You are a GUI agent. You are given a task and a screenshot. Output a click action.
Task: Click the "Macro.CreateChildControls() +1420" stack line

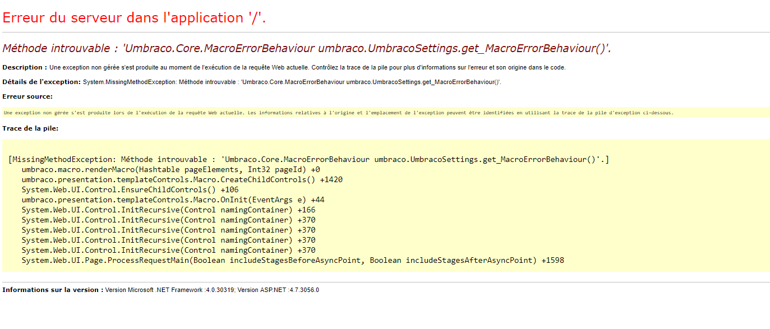[182, 179]
